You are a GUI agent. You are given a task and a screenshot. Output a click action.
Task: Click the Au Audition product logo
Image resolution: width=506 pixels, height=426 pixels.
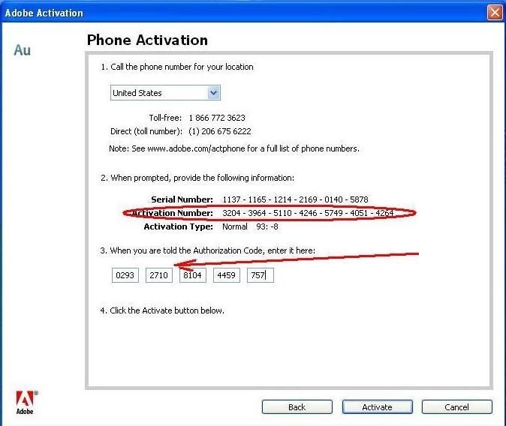point(23,50)
